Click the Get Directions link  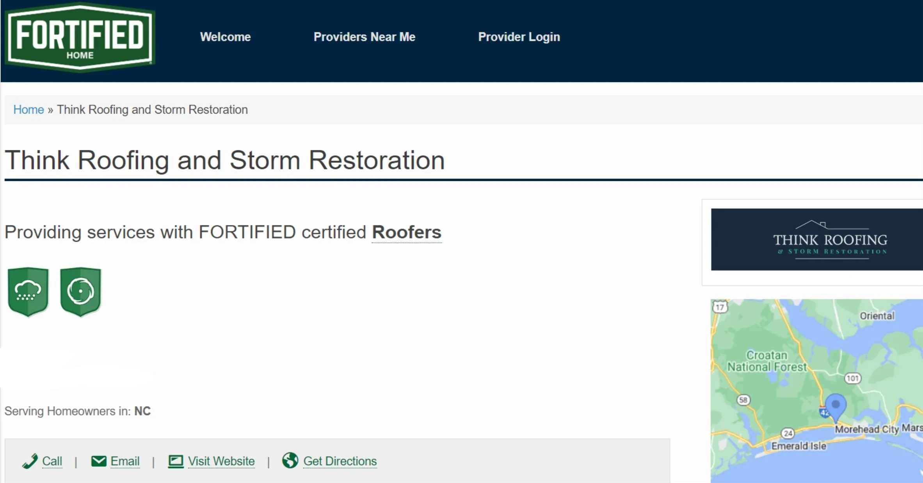click(340, 461)
